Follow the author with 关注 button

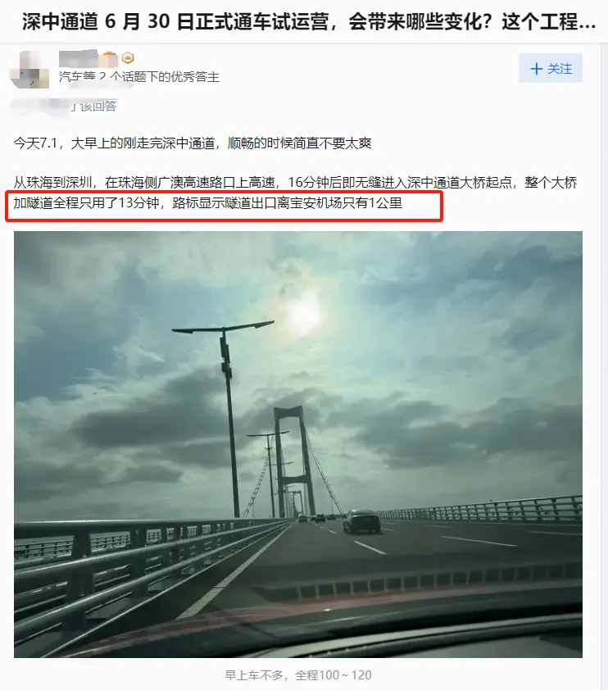pos(551,68)
